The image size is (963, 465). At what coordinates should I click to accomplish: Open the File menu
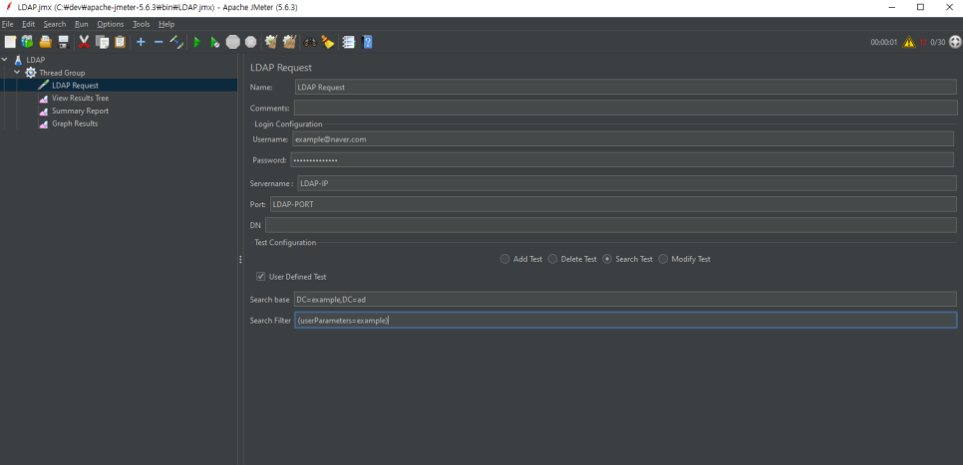tap(7, 24)
